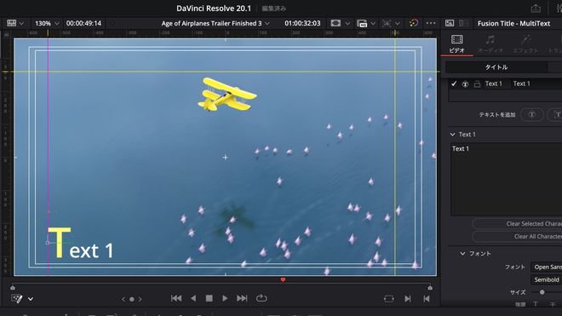The height and width of the screenshot is (316, 562).
Task: Switch to the ビデオ inspector tab
Action: point(457,44)
